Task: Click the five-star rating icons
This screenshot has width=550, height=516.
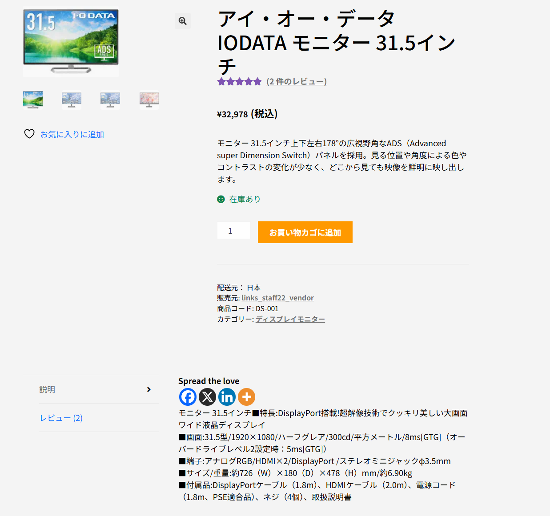Action: pyautogui.click(x=239, y=81)
